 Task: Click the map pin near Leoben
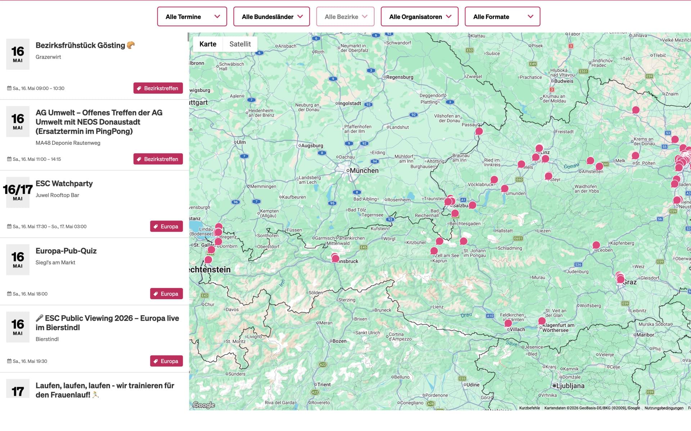click(x=596, y=245)
